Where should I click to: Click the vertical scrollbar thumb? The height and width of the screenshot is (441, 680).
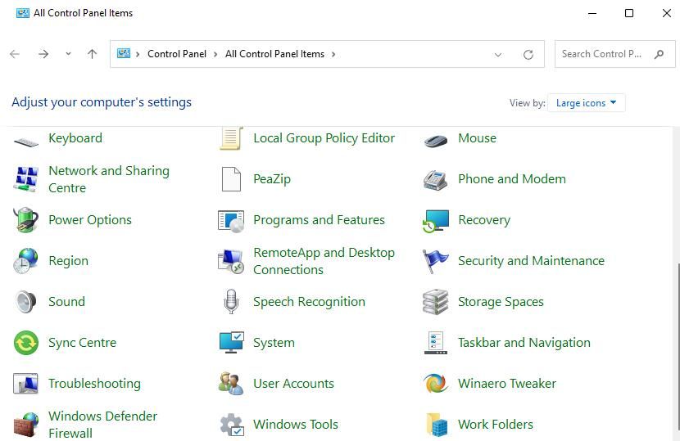(678, 347)
